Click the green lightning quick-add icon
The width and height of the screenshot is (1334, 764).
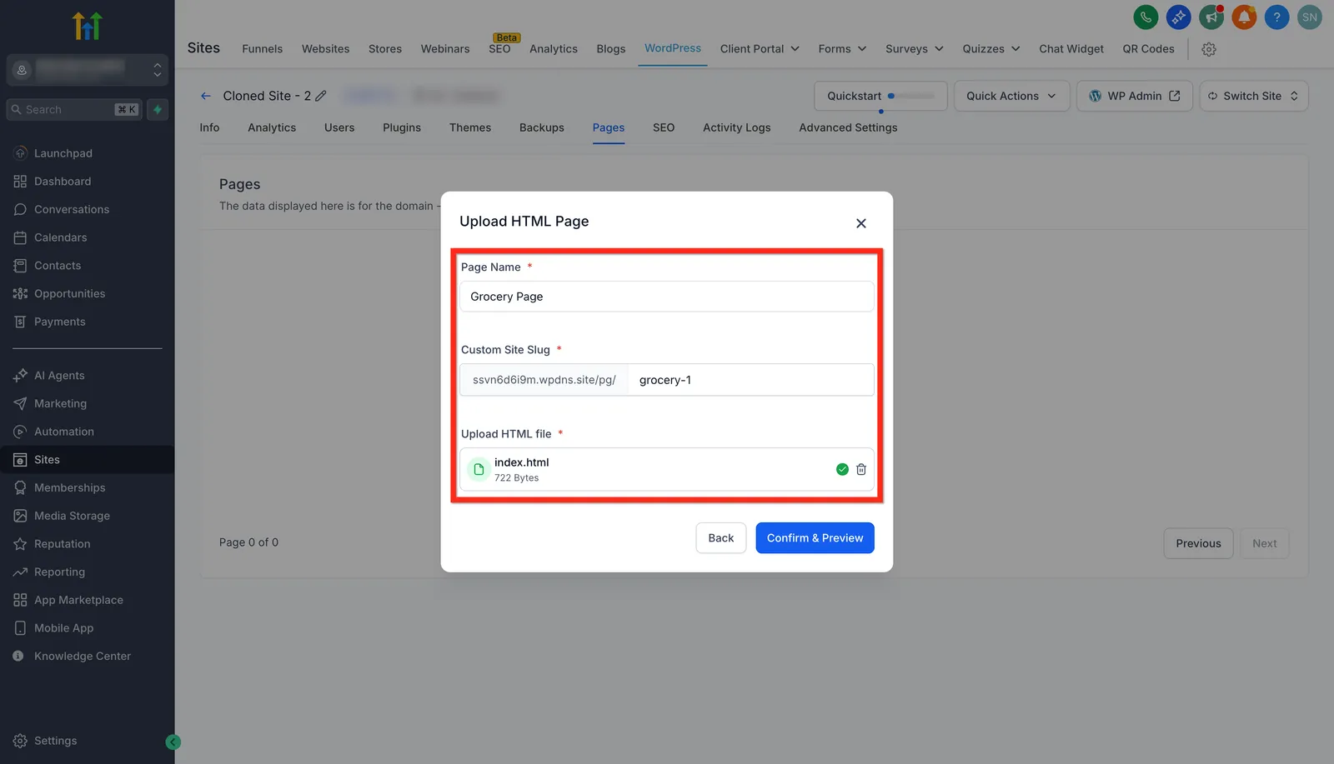pos(158,109)
